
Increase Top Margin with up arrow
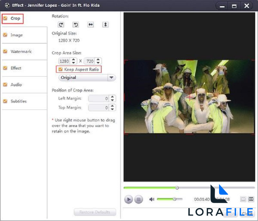(x=112, y=106)
